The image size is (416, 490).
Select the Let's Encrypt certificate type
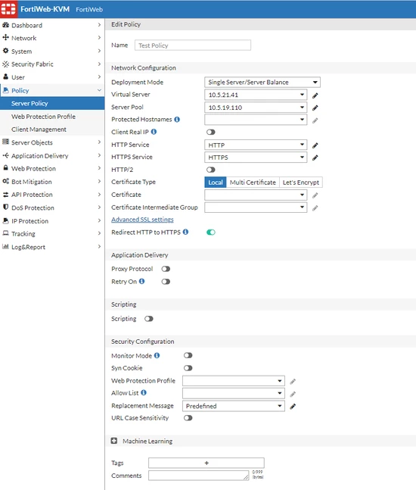click(x=301, y=183)
